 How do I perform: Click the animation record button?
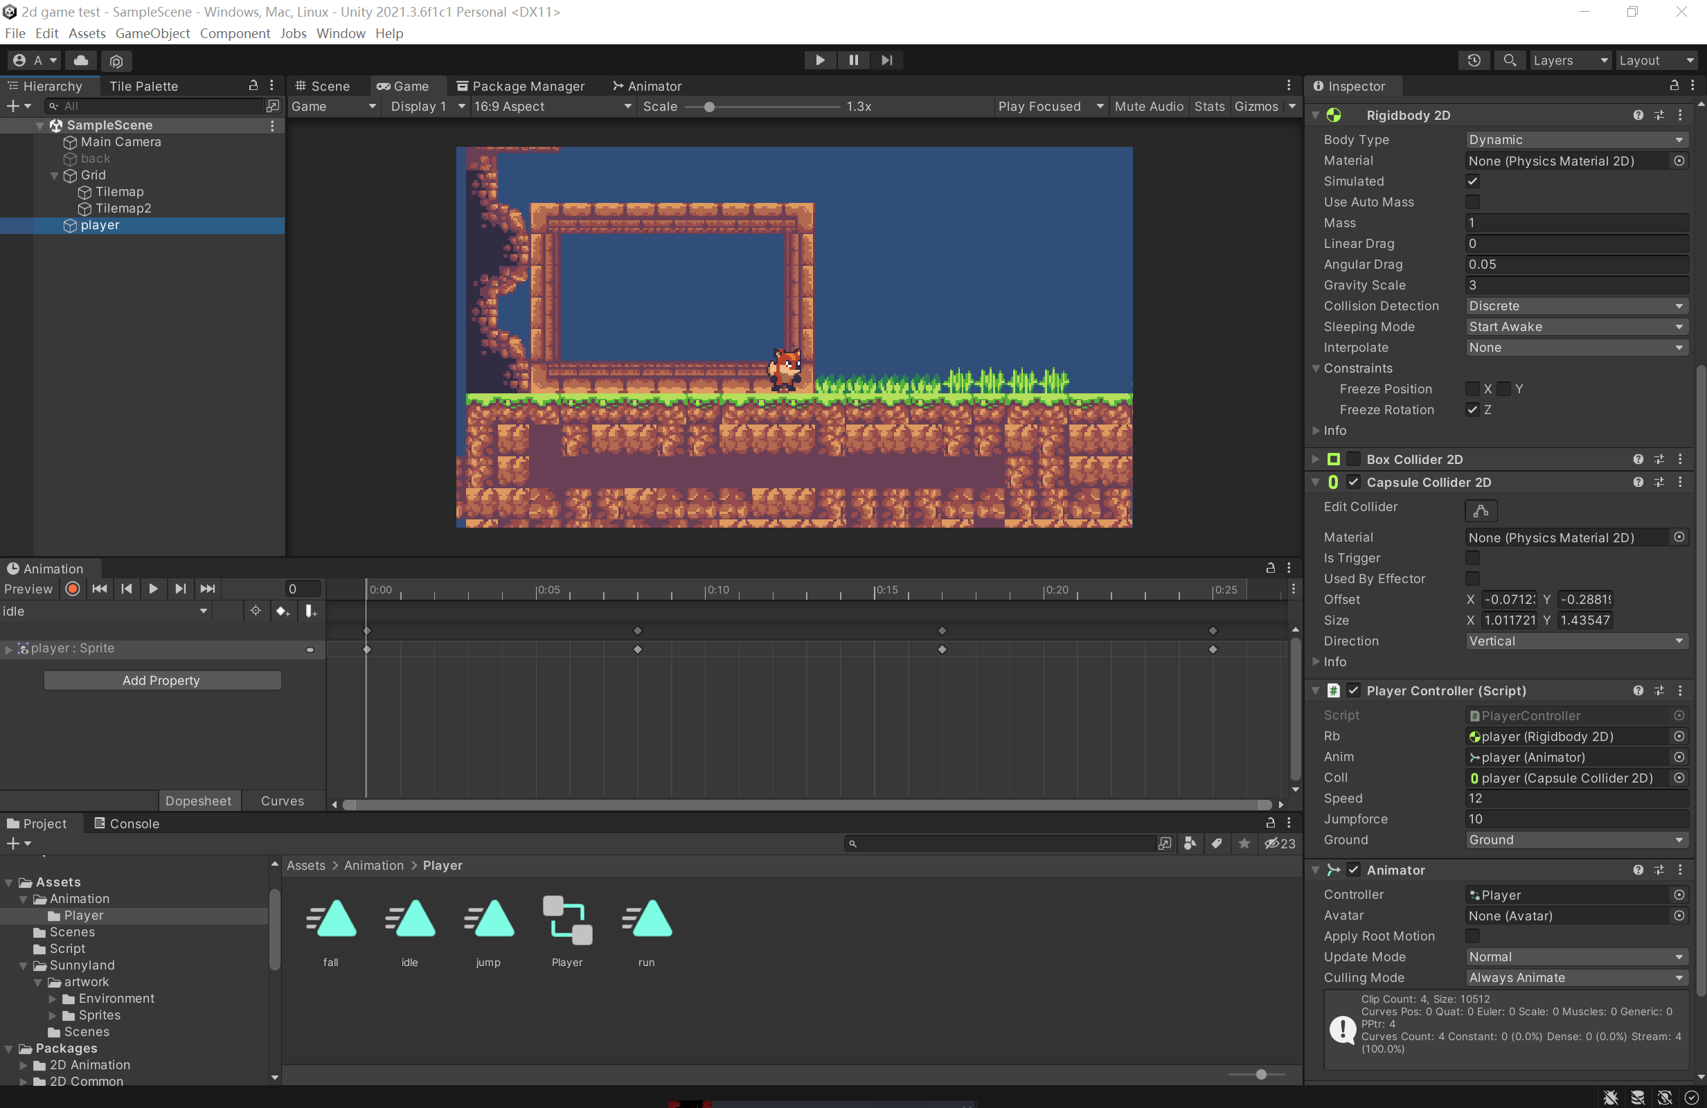(x=73, y=589)
